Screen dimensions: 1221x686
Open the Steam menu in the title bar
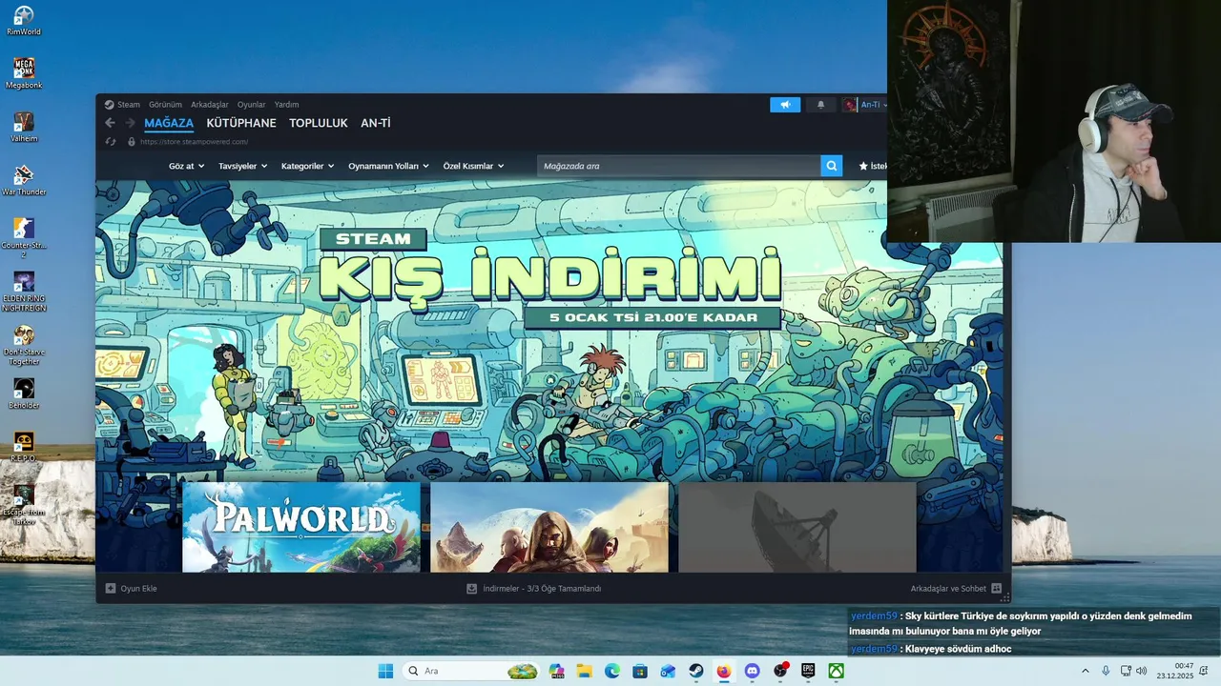point(128,105)
